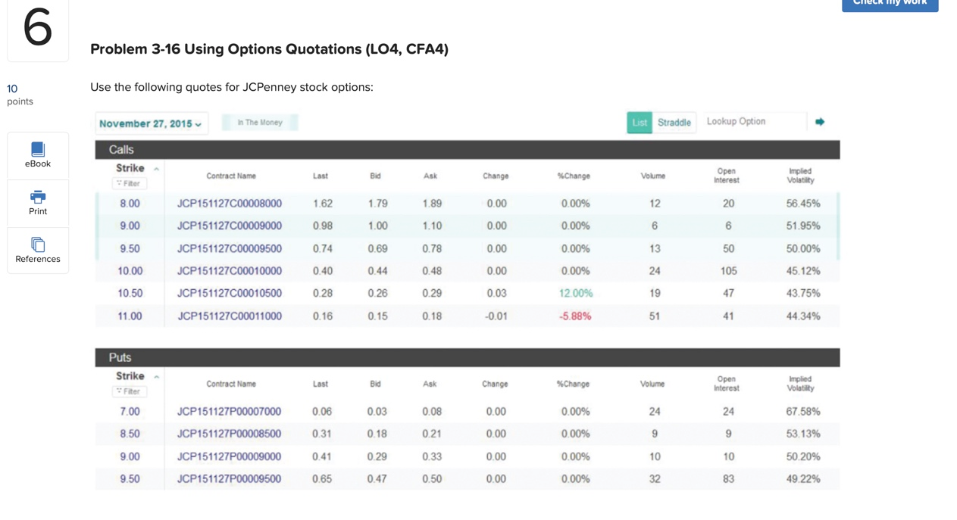Switch the quotes view to Straddle
Viewport: 957px width, 520px height.
[x=674, y=122]
